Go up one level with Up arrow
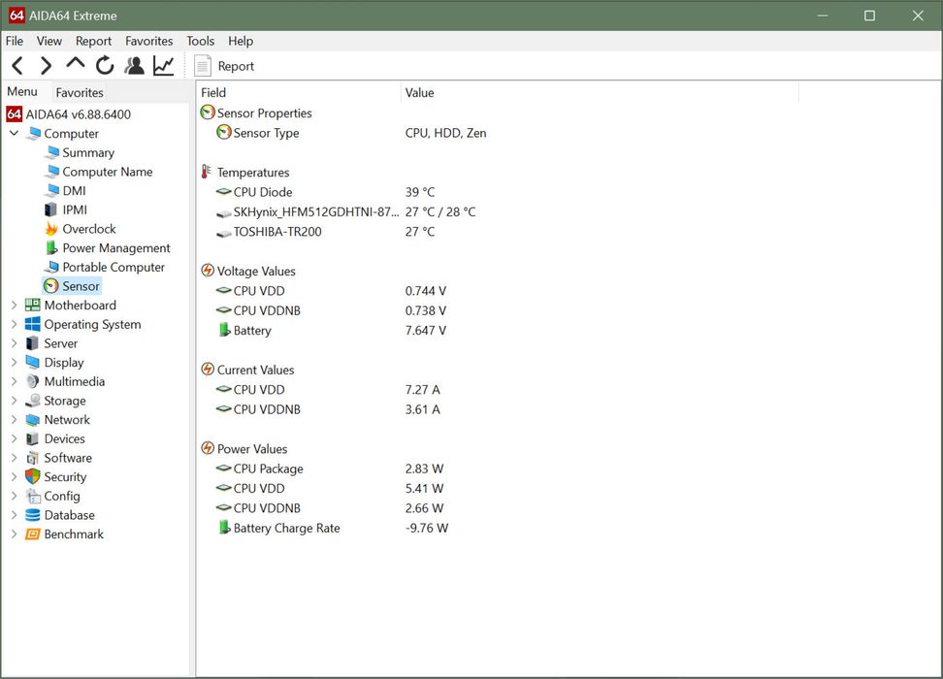This screenshot has width=943, height=679. pos(75,65)
